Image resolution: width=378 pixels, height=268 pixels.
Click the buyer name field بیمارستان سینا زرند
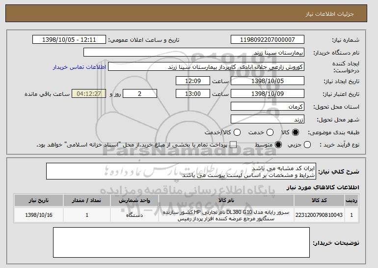click(194, 53)
